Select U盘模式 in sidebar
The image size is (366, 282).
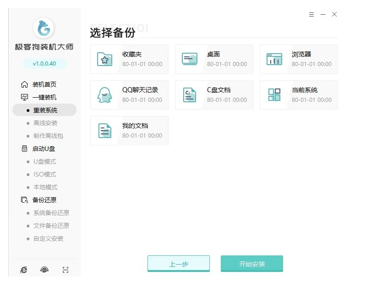pos(44,161)
